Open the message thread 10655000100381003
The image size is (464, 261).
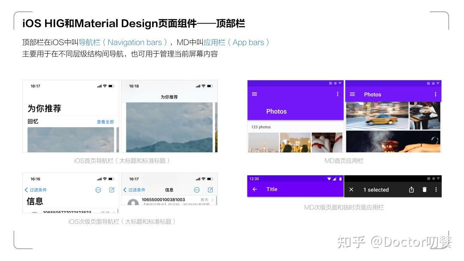click(x=163, y=200)
